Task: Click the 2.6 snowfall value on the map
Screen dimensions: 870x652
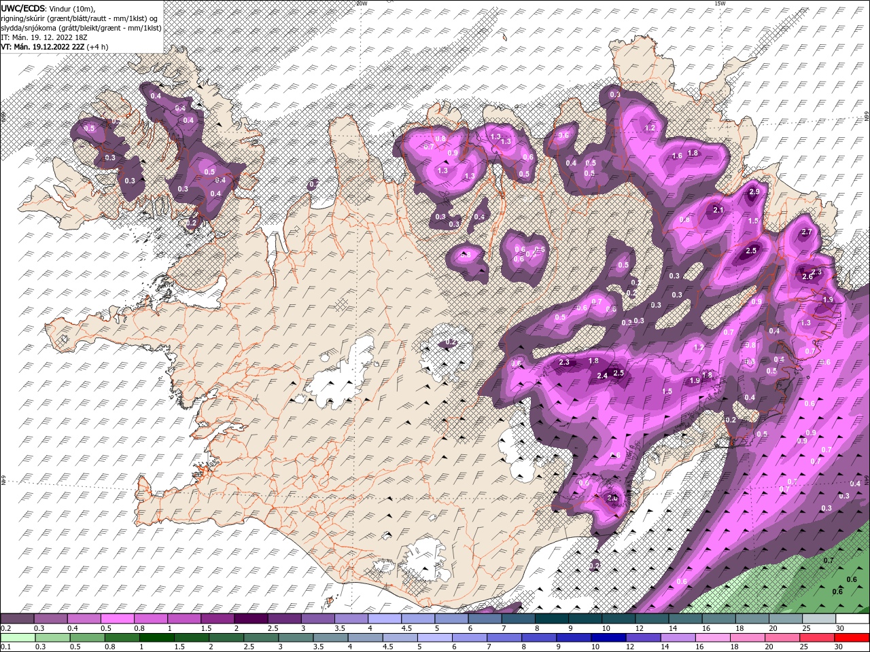Action: pyautogui.click(x=807, y=276)
